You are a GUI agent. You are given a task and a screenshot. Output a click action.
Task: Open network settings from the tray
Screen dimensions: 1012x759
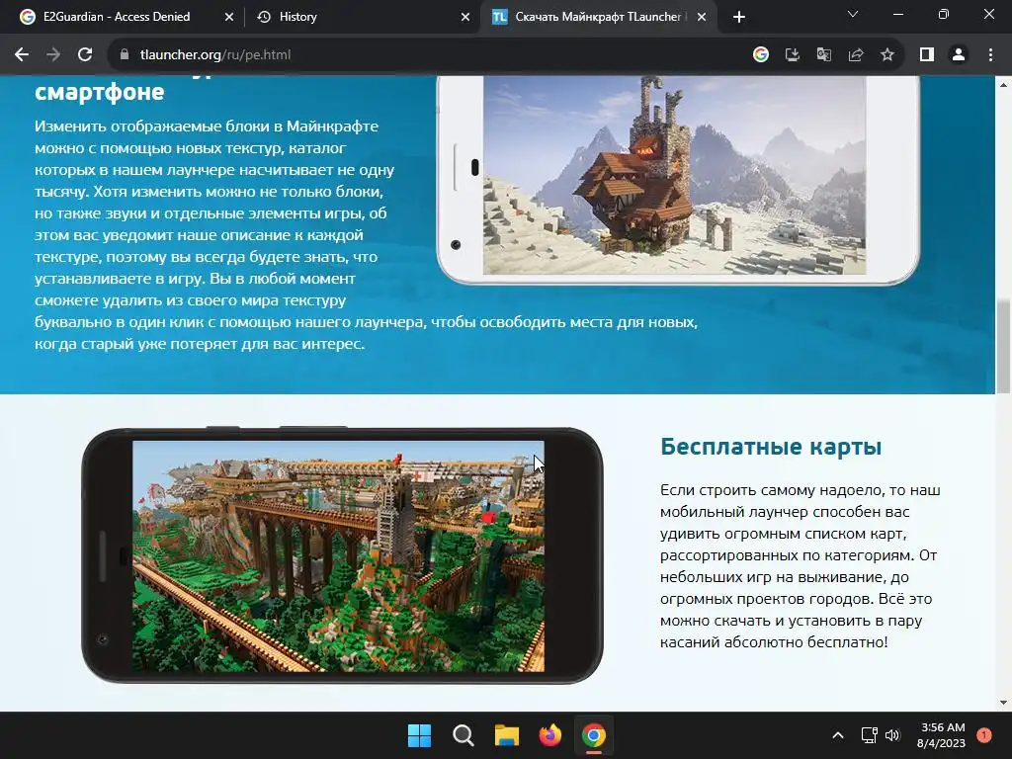tap(870, 735)
